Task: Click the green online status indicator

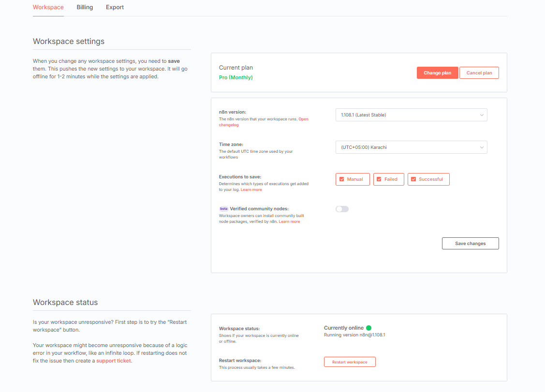Action: (x=369, y=328)
